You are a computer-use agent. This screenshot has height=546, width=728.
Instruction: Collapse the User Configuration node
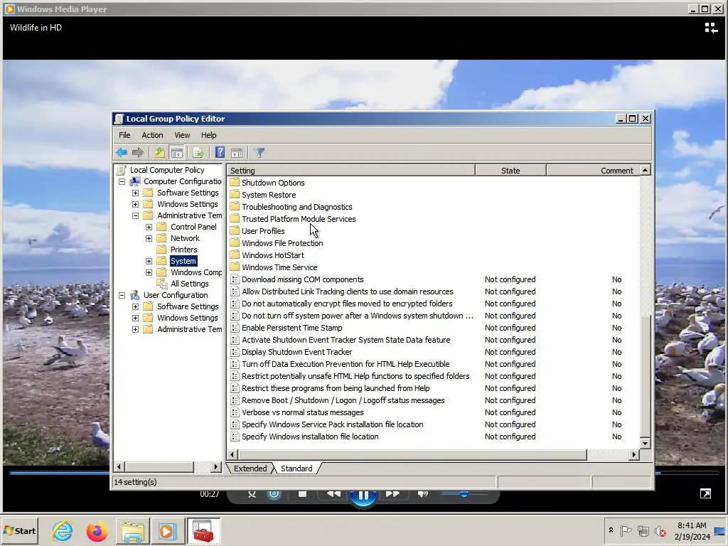click(x=122, y=295)
